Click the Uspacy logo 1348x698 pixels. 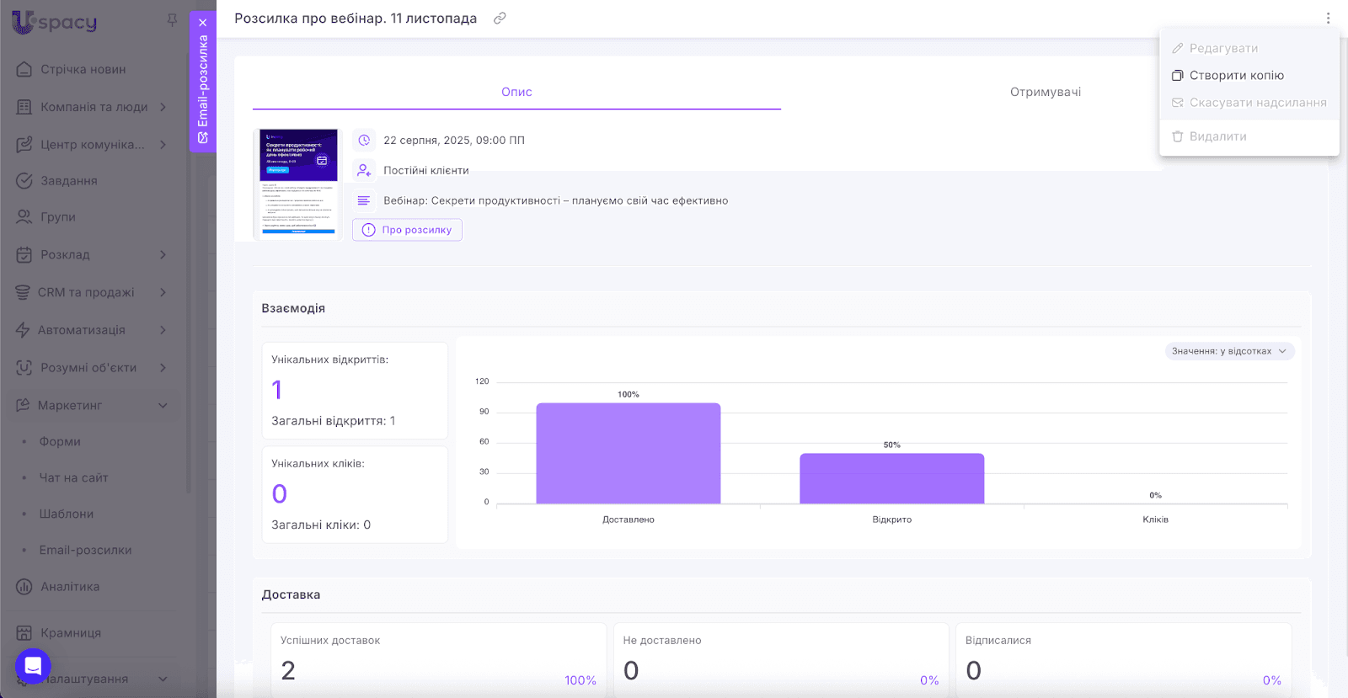tap(56, 22)
